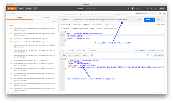Click the Import button
Image resolution: width=173 pixels, height=103 pixels.
click(21, 8)
